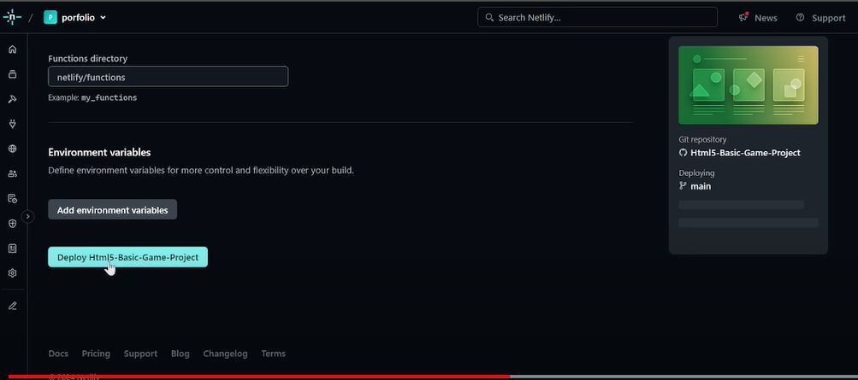Image resolution: width=858 pixels, height=380 pixels.
Task: Open the Builds hammer icon in the sidebar
Action: [x=13, y=99]
